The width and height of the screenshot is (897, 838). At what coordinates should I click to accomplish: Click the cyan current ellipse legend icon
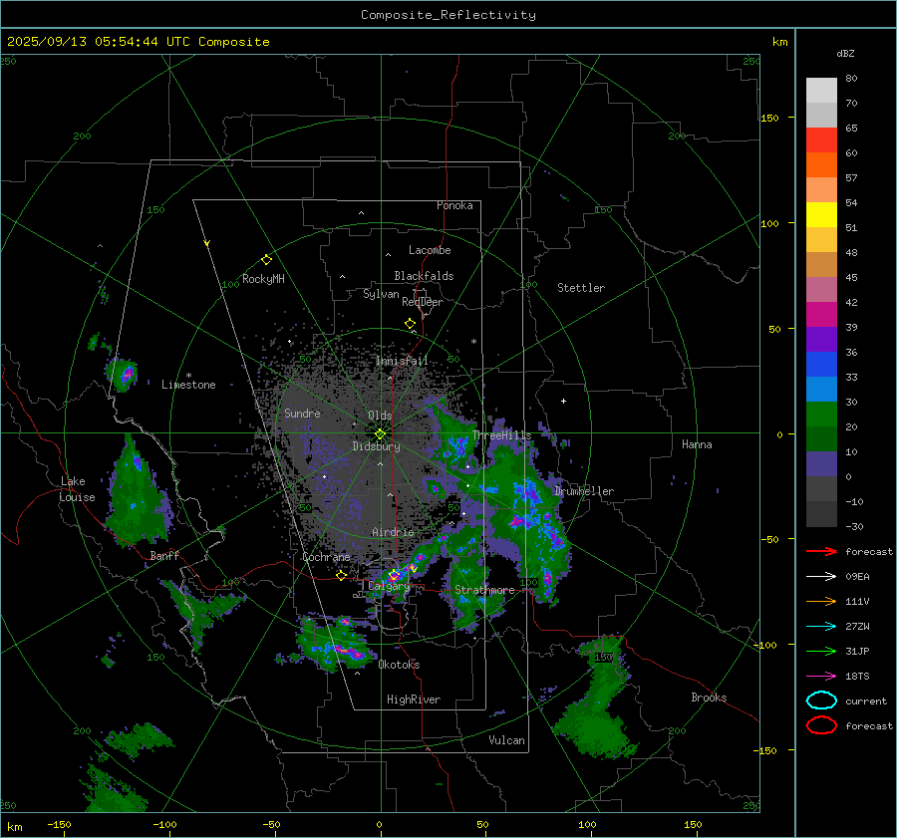coord(821,700)
